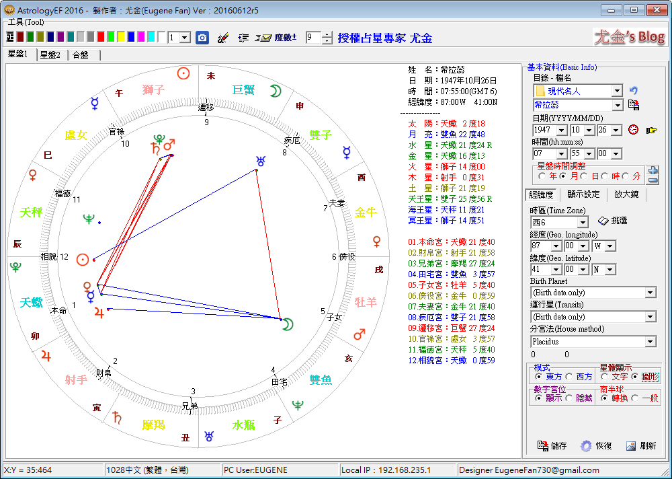Pick the magenta color swatch
Image resolution: width=672 pixels, height=479 pixels.
coord(141,38)
